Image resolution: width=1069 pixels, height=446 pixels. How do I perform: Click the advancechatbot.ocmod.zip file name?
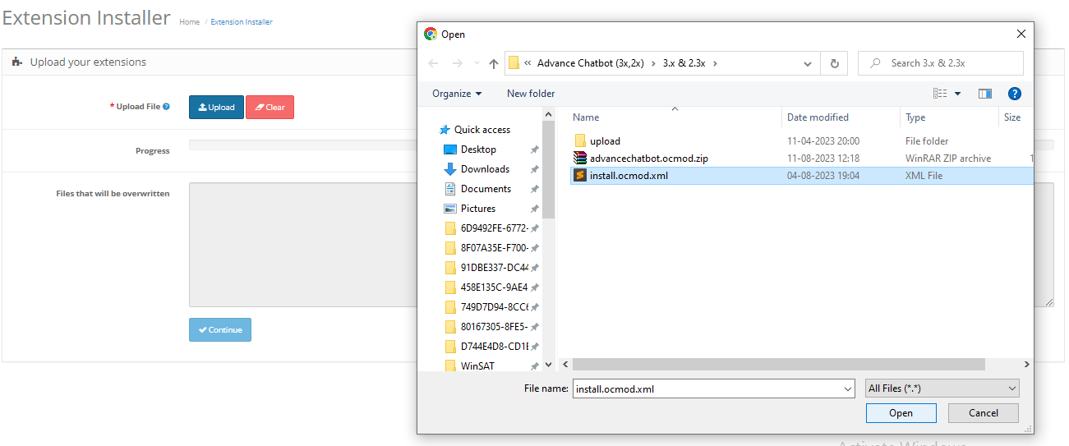pyautogui.click(x=649, y=159)
